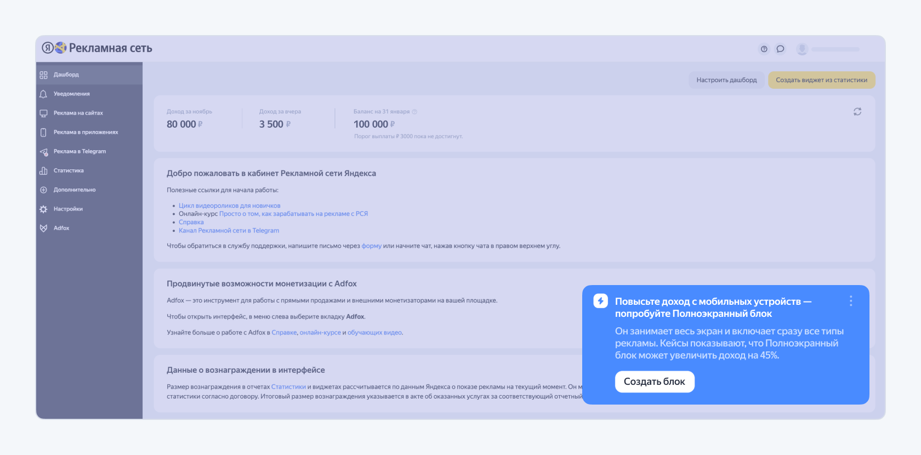The image size is (921, 455).
Task: Click the username placeholder beside the avatar
Action: click(835, 49)
